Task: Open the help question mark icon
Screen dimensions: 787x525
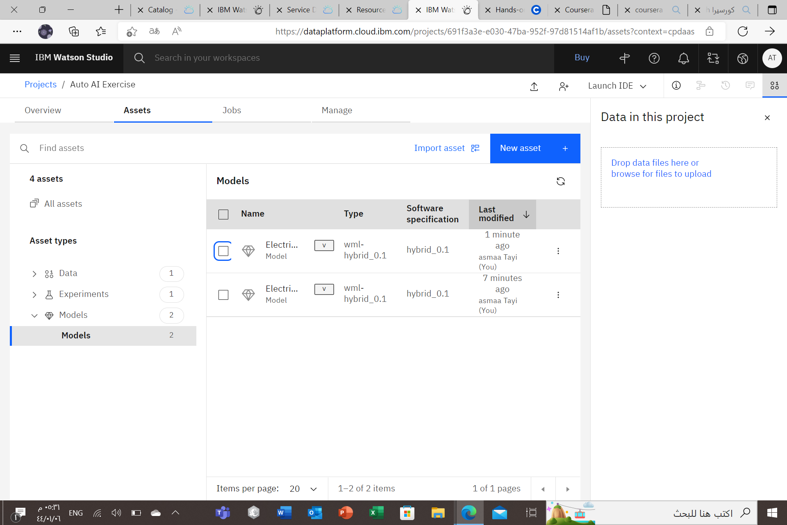Action: pyautogui.click(x=654, y=58)
